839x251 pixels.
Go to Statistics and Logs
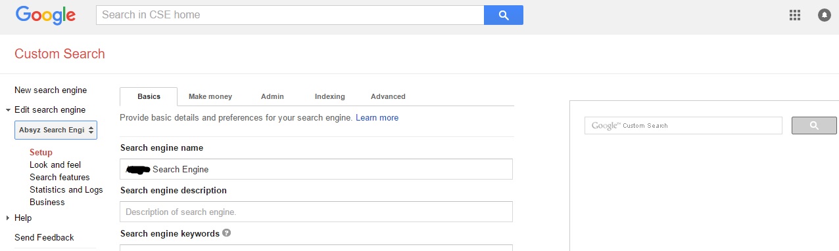click(x=66, y=190)
